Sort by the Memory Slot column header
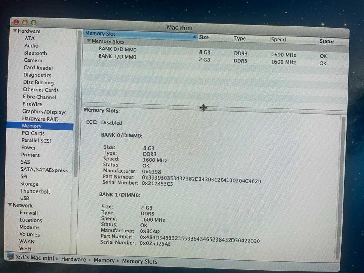Viewport: 364px width, 273px height. (x=140, y=35)
